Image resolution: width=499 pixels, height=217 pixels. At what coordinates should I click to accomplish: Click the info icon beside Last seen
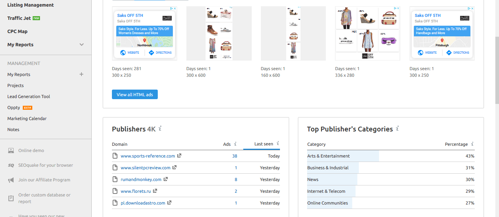point(278,144)
